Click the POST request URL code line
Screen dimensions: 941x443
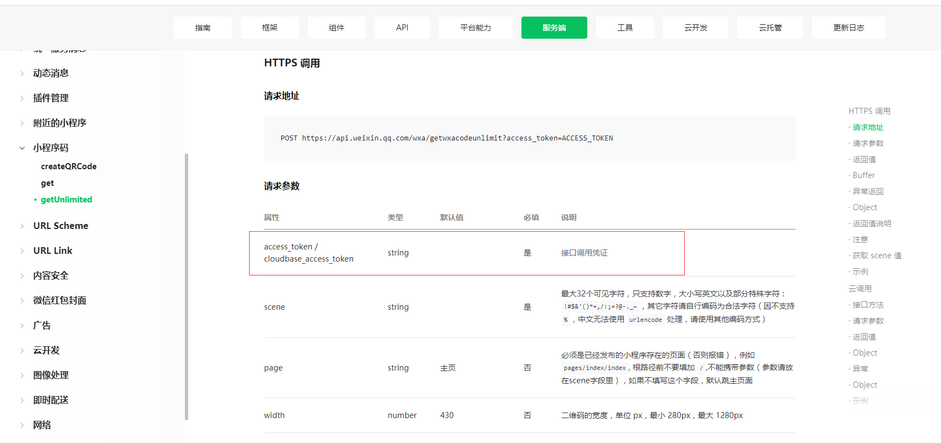pos(447,138)
